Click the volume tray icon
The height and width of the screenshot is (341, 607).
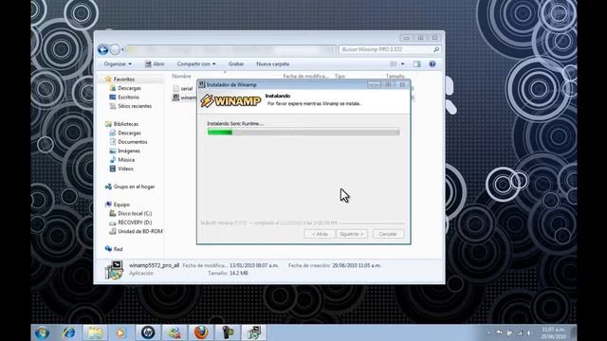tap(528, 332)
